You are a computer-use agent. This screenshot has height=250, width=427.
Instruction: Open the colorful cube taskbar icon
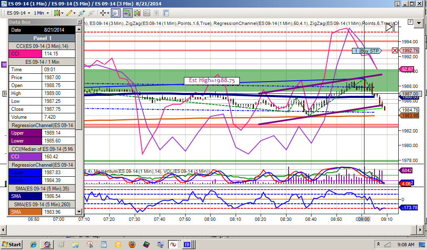146,244
